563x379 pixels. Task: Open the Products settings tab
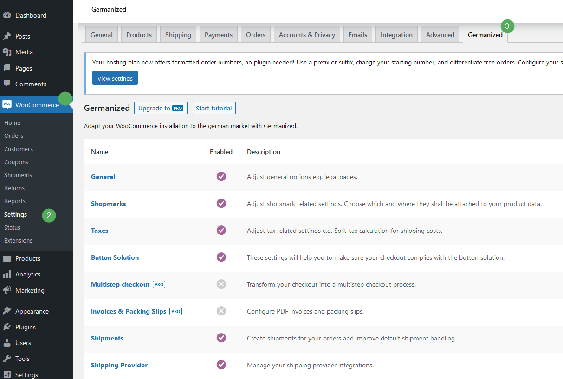tap(139, 35)
